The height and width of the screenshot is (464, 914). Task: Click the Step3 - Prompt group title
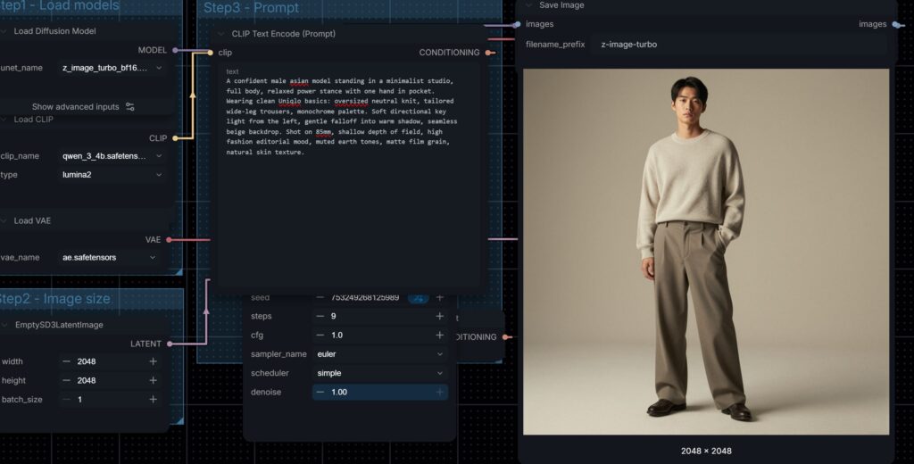pyautogui.click(x=251, y=8)
